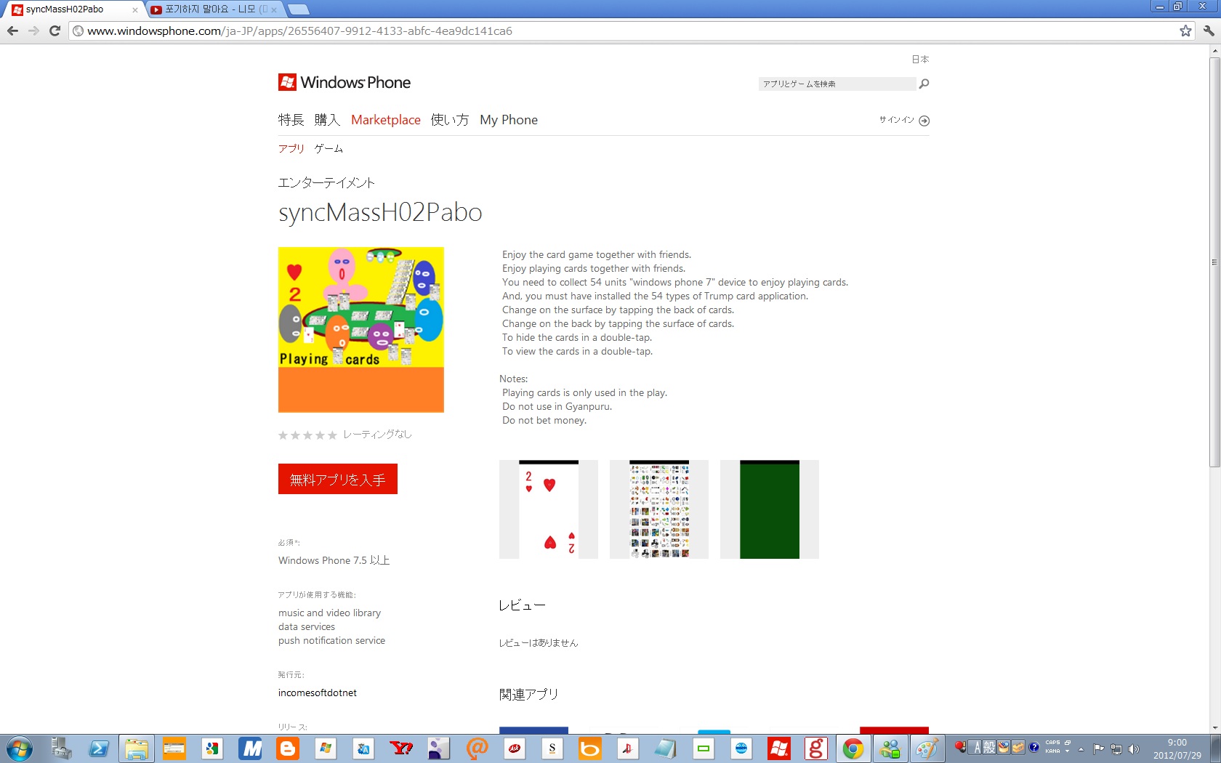Click the app search input field
The height and width of the screenshot is (763, 1221).
pos(837,84)
